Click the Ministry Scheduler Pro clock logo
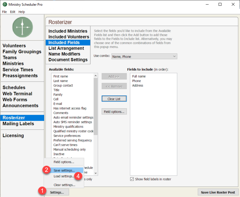This screenshot has width=240, height=197. [23, 27]
